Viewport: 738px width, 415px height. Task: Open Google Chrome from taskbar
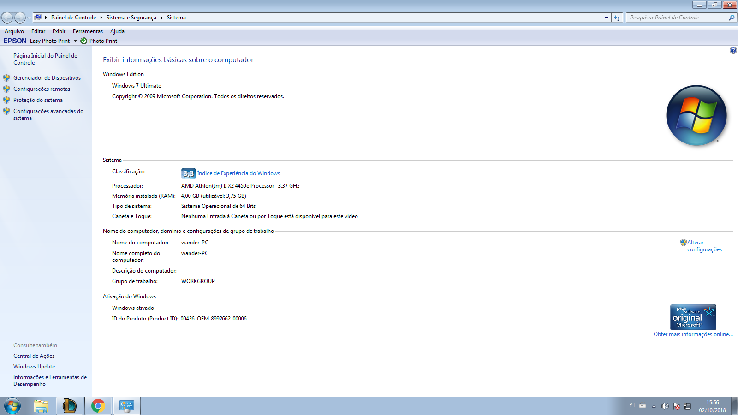pos(98,406)
